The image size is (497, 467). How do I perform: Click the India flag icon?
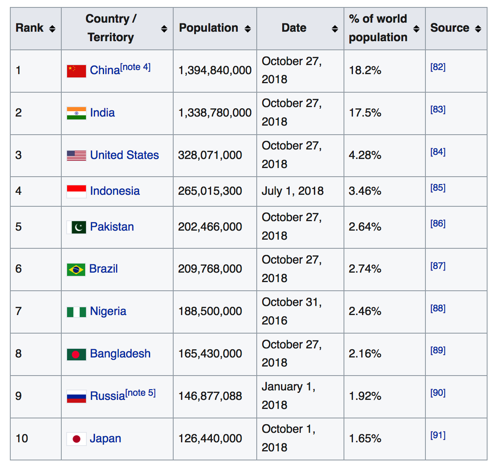[76, 113]
